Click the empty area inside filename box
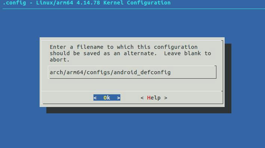This screenshot has width=265, height=148. point(192,72)
